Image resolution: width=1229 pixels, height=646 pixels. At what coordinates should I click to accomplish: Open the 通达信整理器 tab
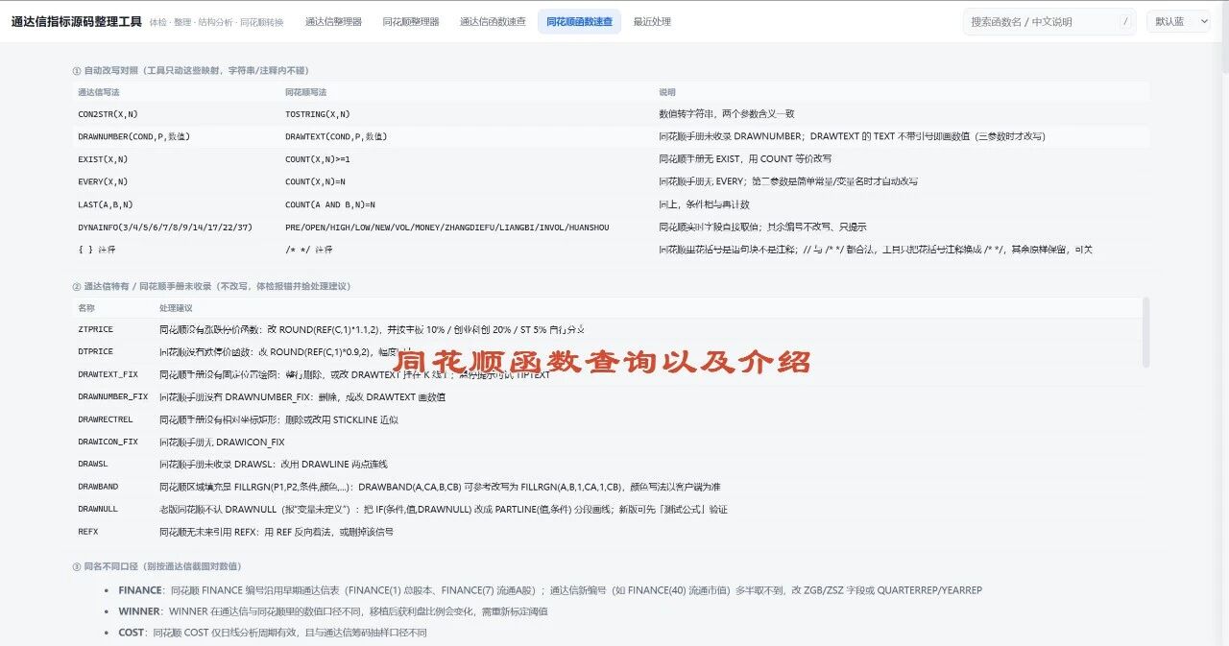[333, 21]
